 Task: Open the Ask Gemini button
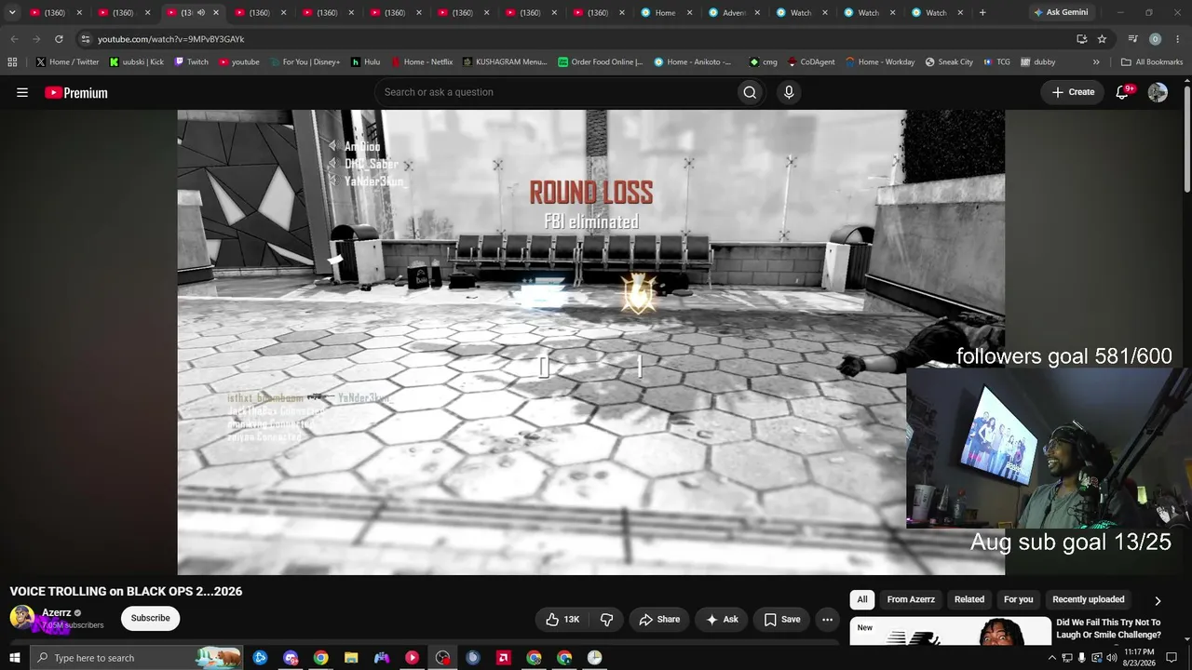(1060, 13)
